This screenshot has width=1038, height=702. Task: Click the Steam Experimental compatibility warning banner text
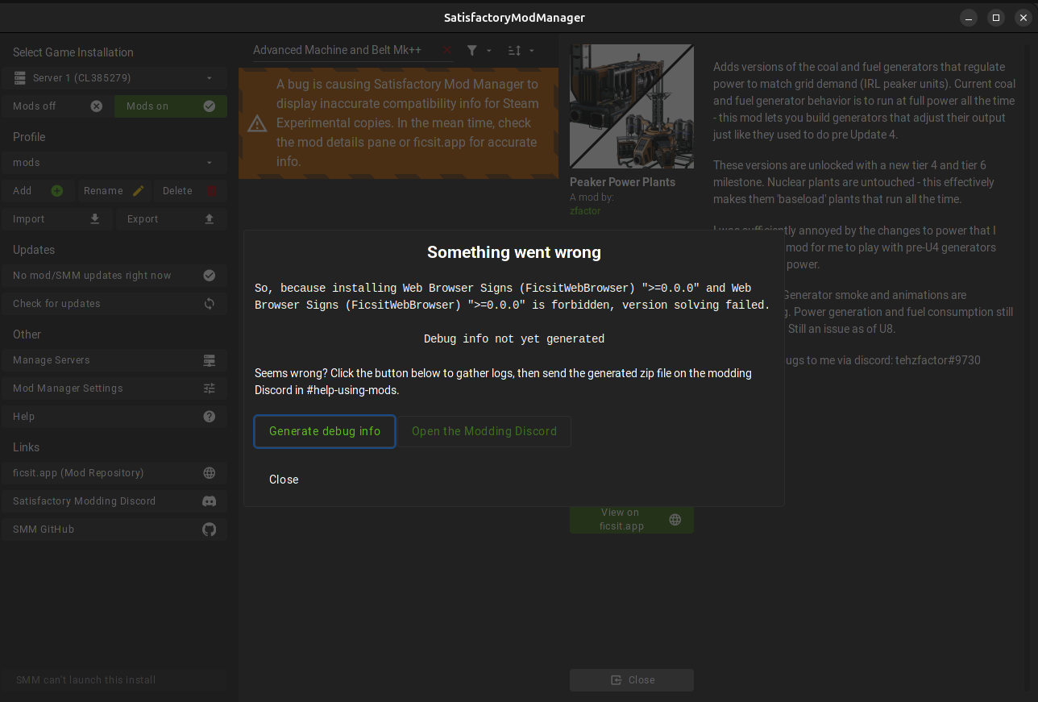click(x=407, y=123)
